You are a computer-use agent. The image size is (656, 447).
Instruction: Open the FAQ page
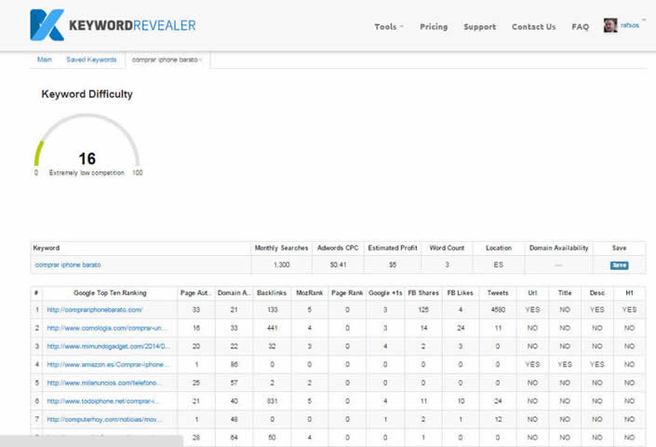pos(580,27)
